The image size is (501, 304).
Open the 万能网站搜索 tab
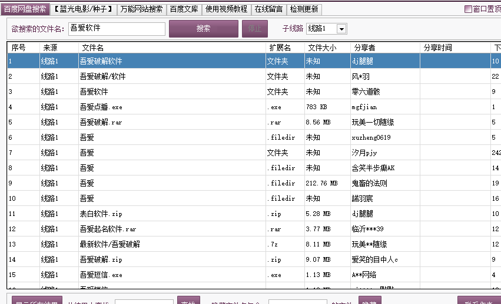141,9
